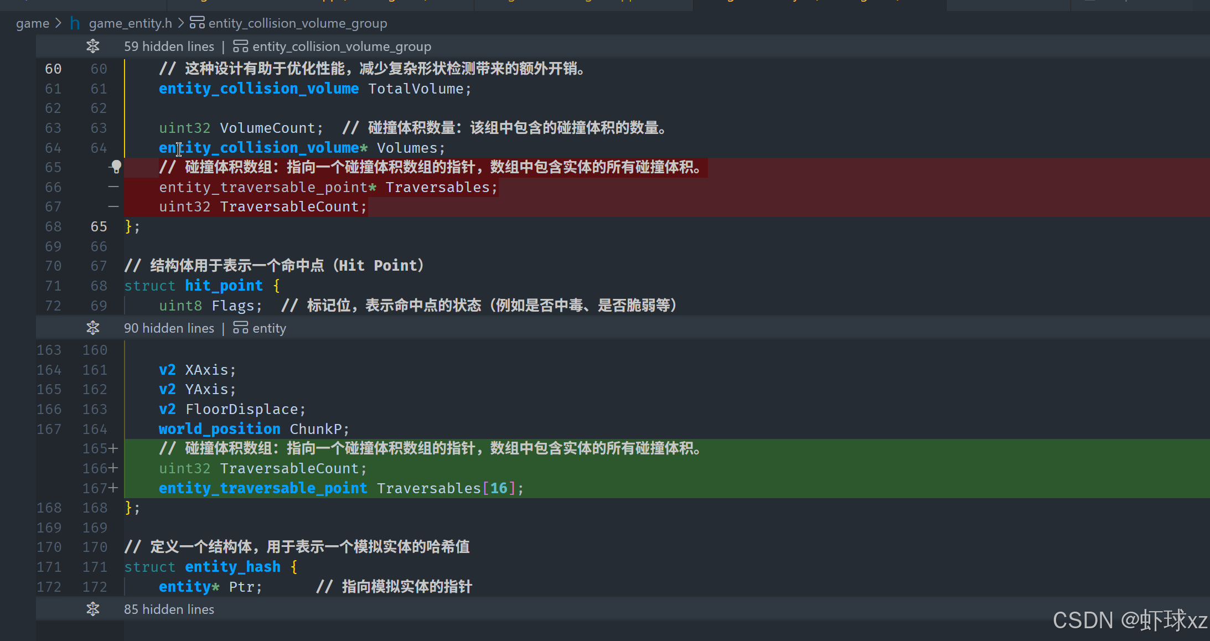
Task: Click the plus marker on added line 166
Action: coord(113,468)
